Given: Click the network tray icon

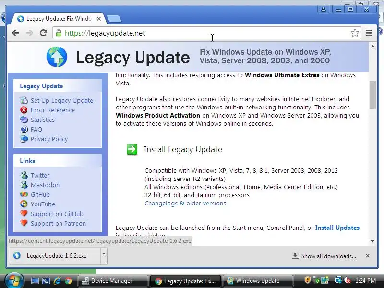Looking at the screenshot, I should pos(338,280).
